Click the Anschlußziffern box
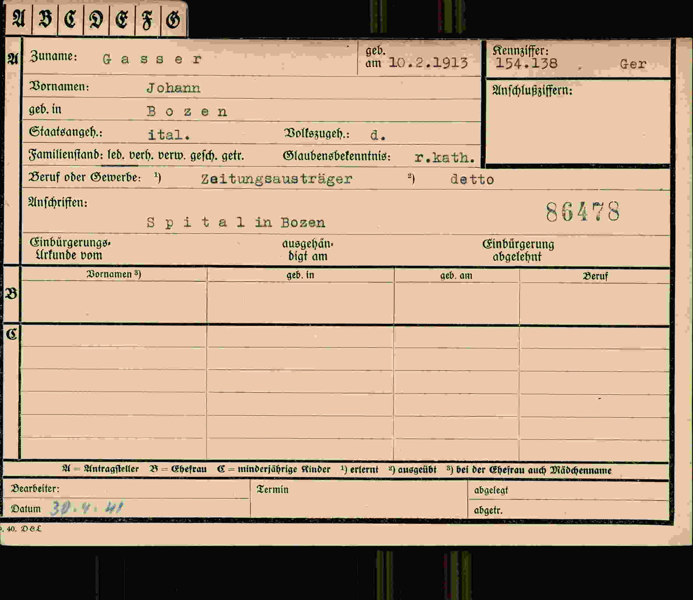 pyautogui.click(x=578, y=122)
